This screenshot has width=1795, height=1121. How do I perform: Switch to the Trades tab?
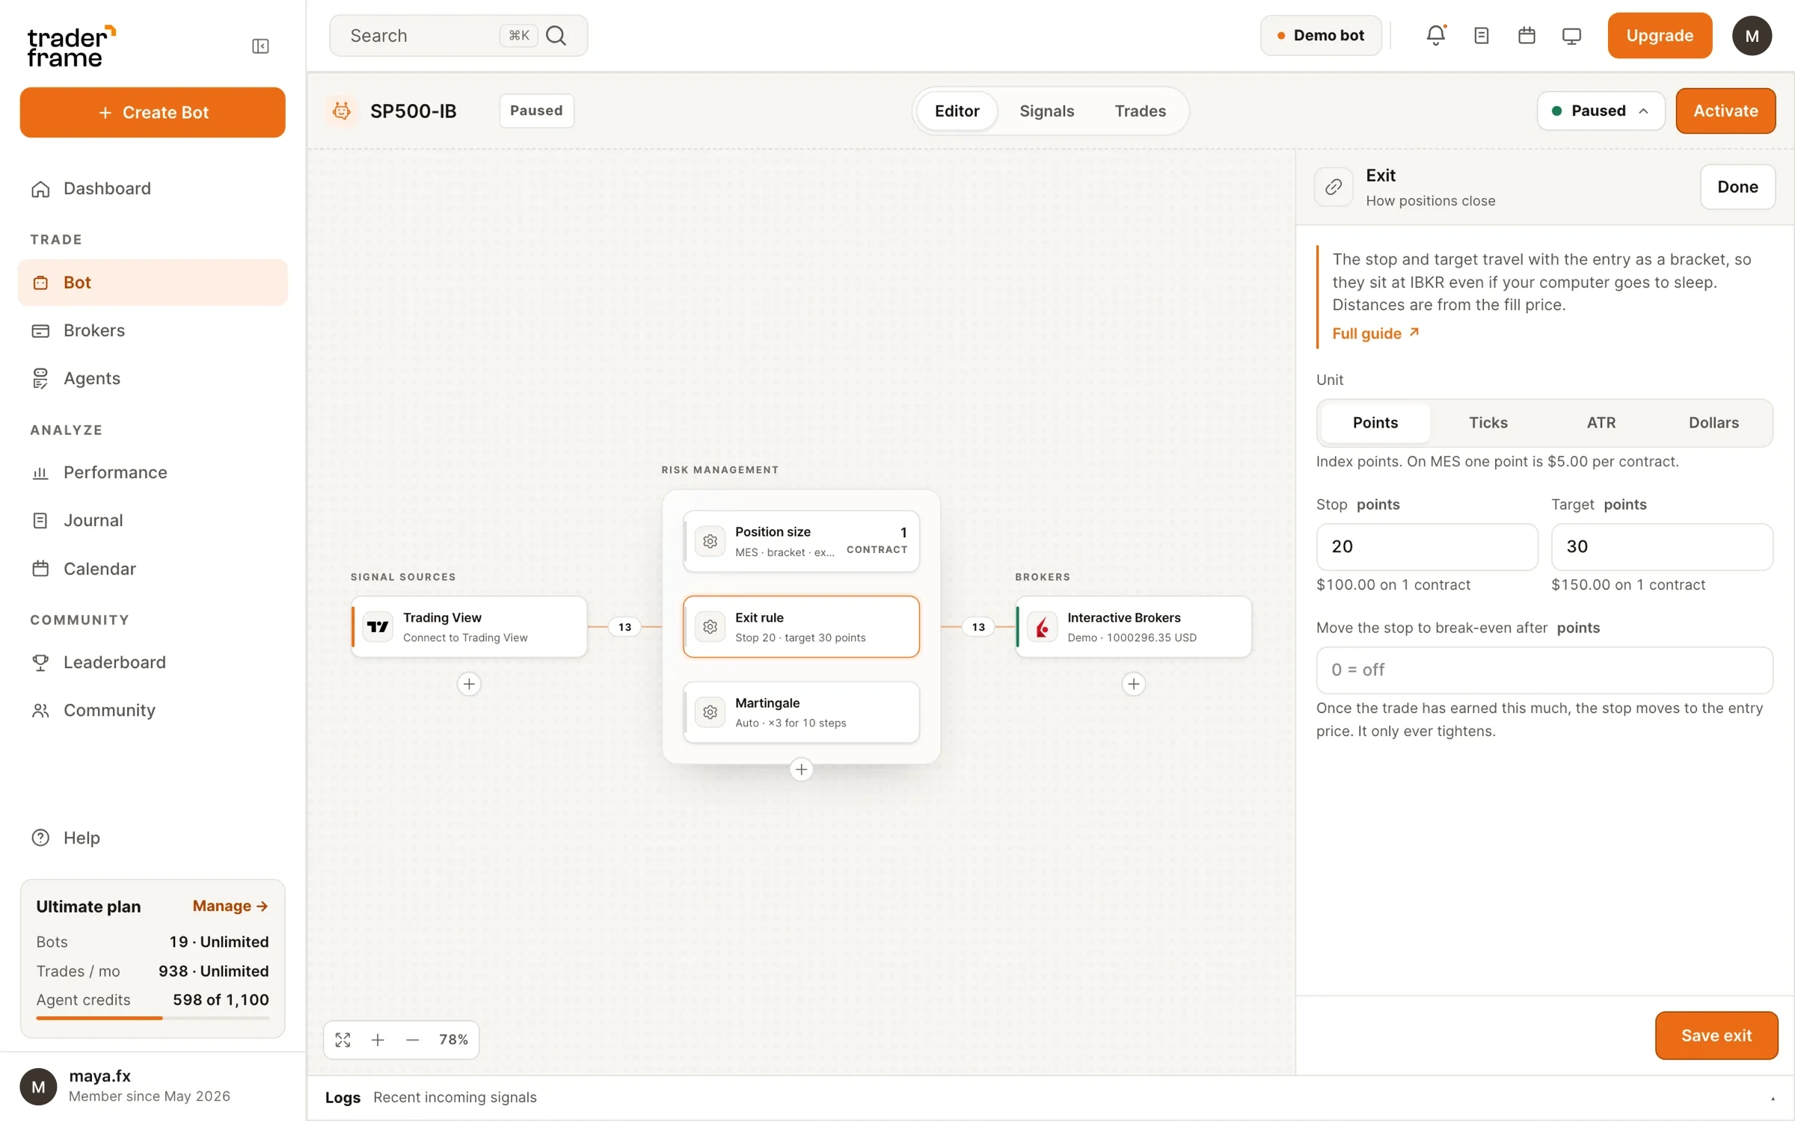(x=1140, y=111)
